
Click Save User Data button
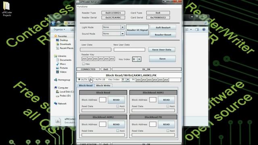(x=162, y=50)
